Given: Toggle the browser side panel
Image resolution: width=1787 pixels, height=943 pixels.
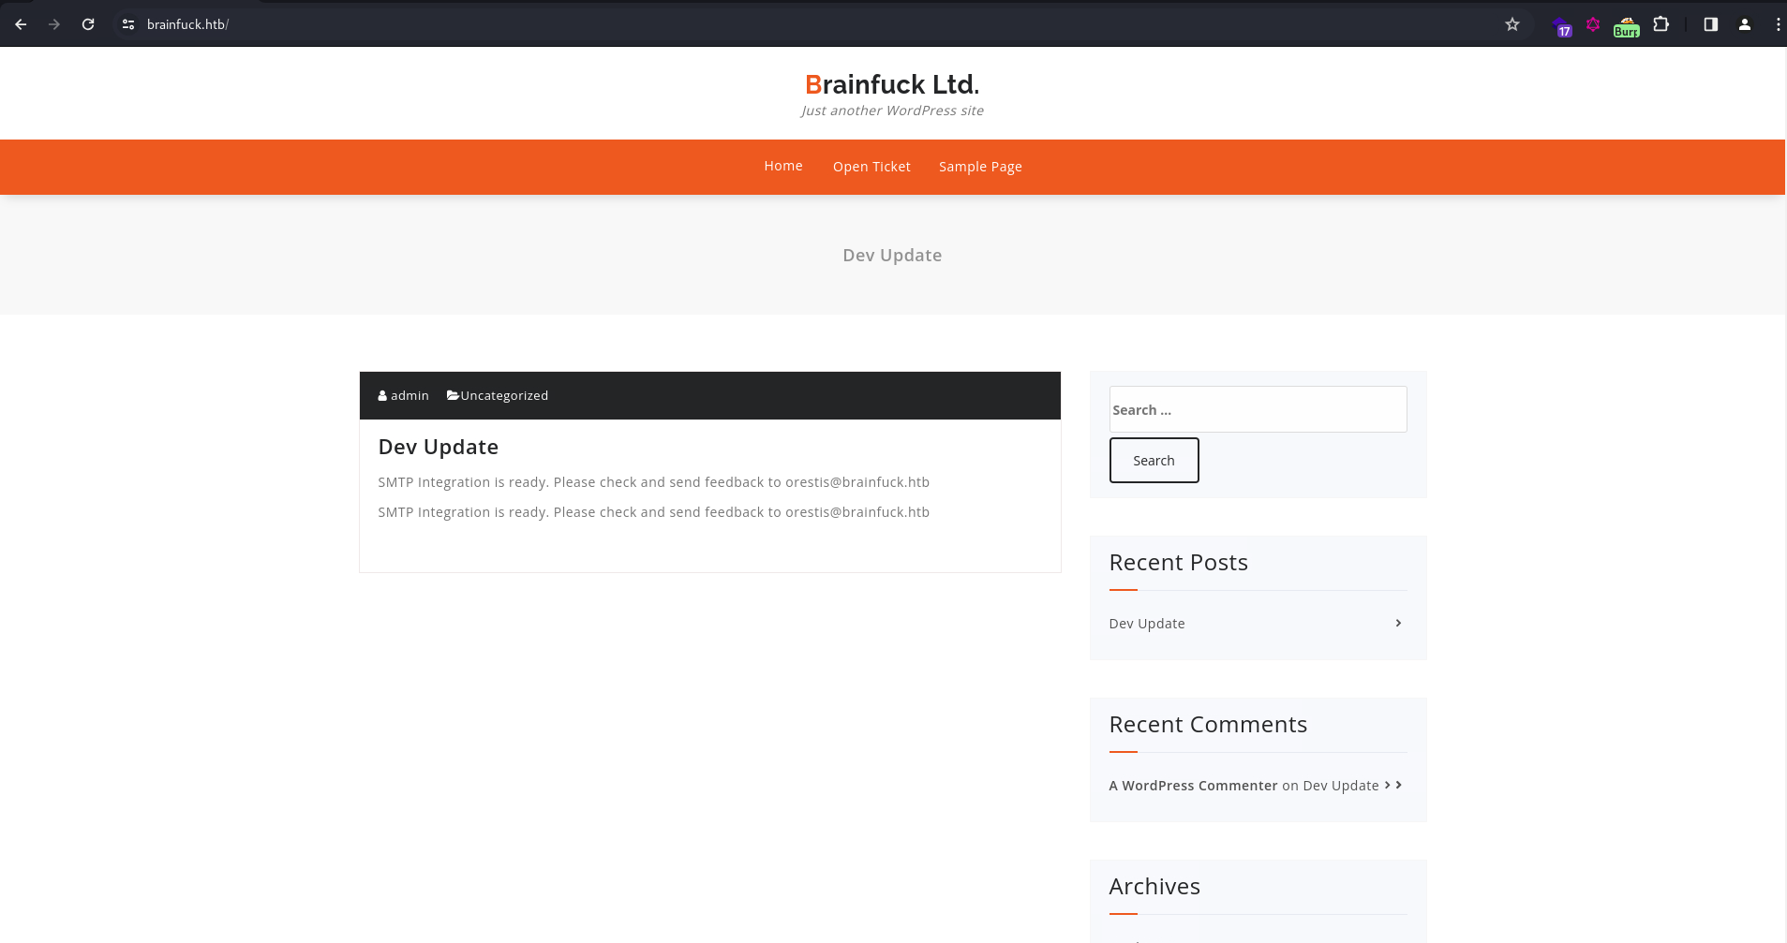Looking at the screenshot, I should 1711,24.
